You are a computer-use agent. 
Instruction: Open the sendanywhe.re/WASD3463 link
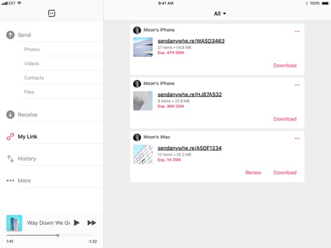191,41
